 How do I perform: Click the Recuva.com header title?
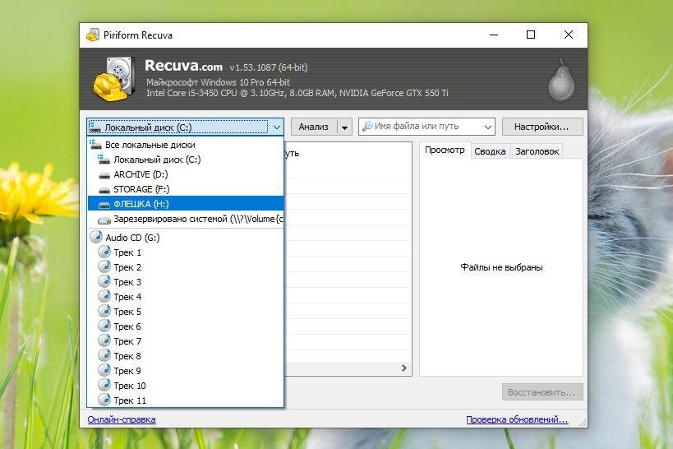(183, 66)
